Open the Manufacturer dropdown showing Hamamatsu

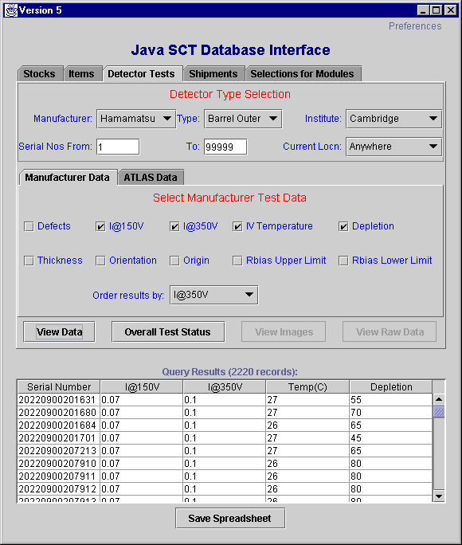(136, 119)
